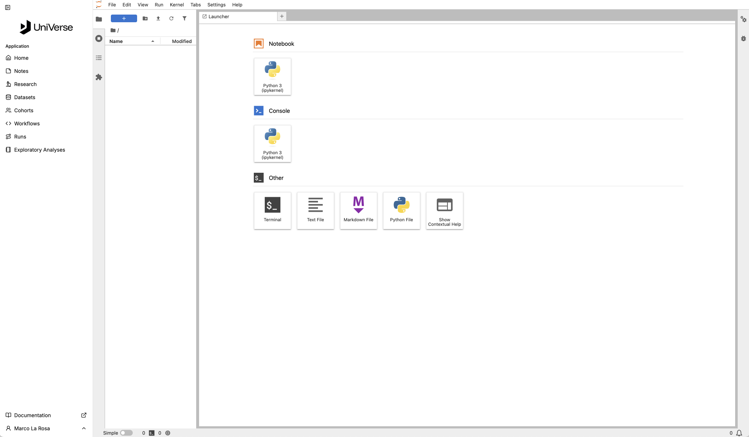
Task: Open the debugger bug icon
Action: pos(743,39)
